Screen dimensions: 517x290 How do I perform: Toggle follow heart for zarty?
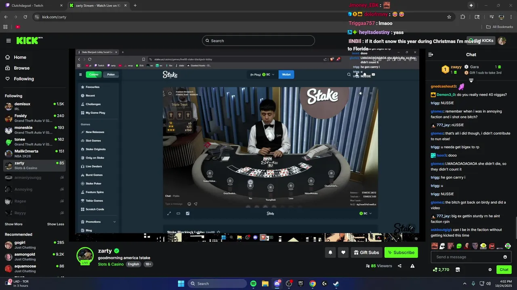[x=343, y=253]
